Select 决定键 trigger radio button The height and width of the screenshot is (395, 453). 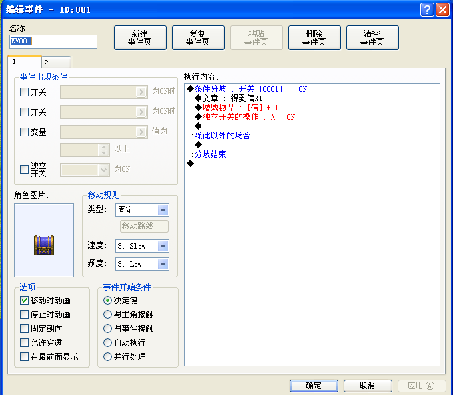click(107, 300)
